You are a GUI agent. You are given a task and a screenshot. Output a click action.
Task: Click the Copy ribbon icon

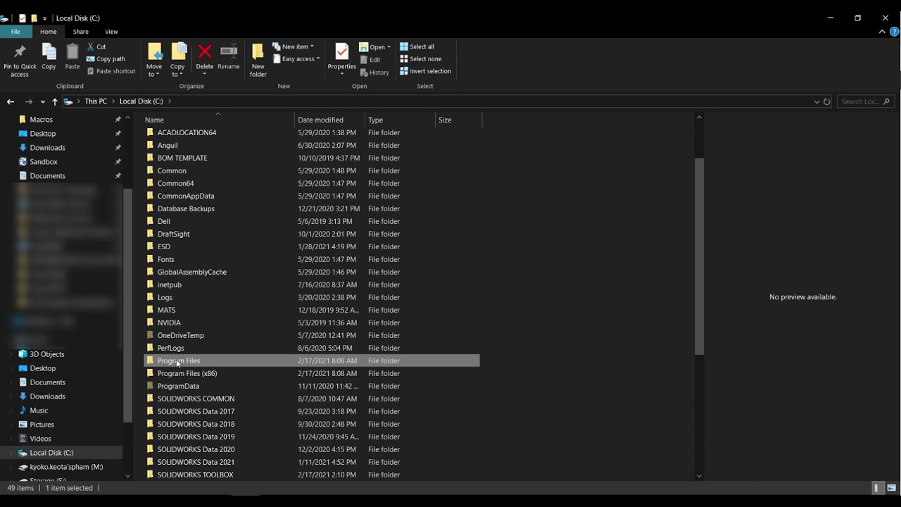tap(49, 52)
